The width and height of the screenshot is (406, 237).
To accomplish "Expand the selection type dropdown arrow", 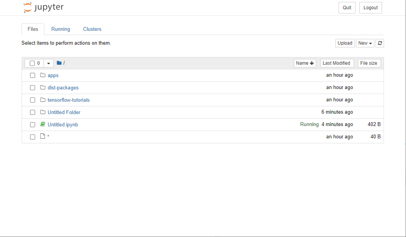I will [x=49, y=63].
